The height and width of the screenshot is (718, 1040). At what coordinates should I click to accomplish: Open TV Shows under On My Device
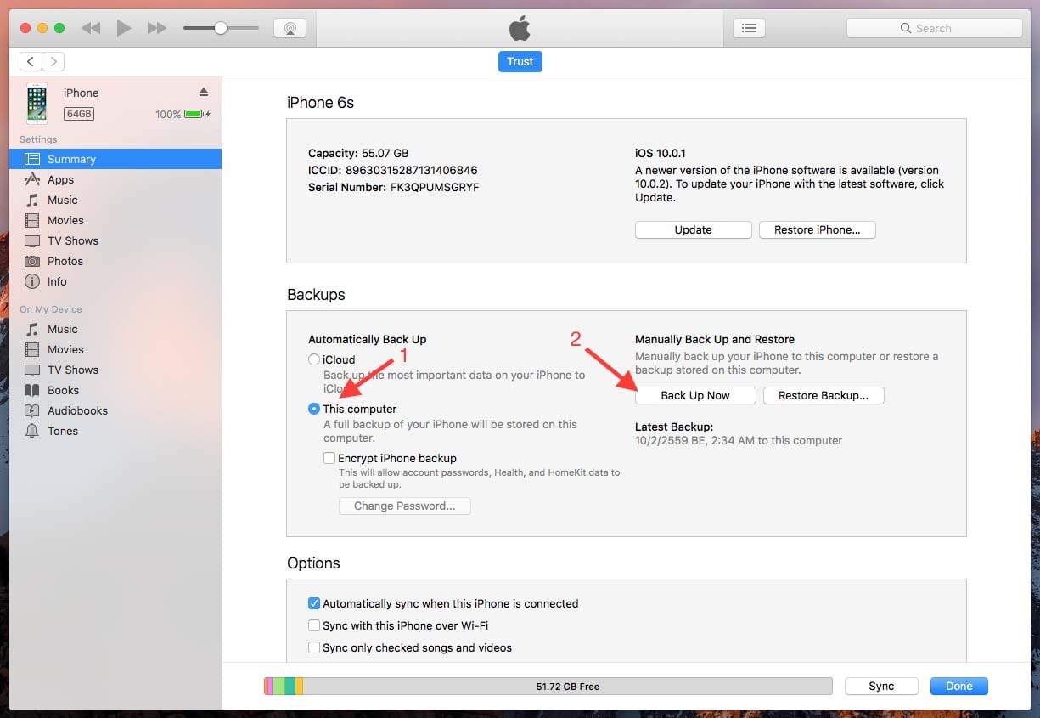tap(115, 370)
